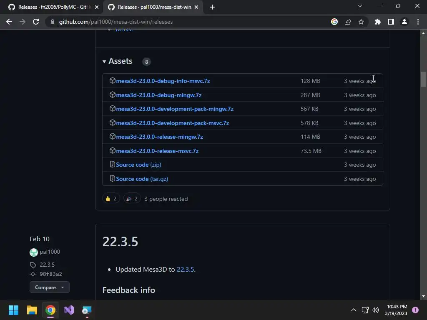Collapse the Assets section
This screenshot has width=427, height=320.
point(117,61)
